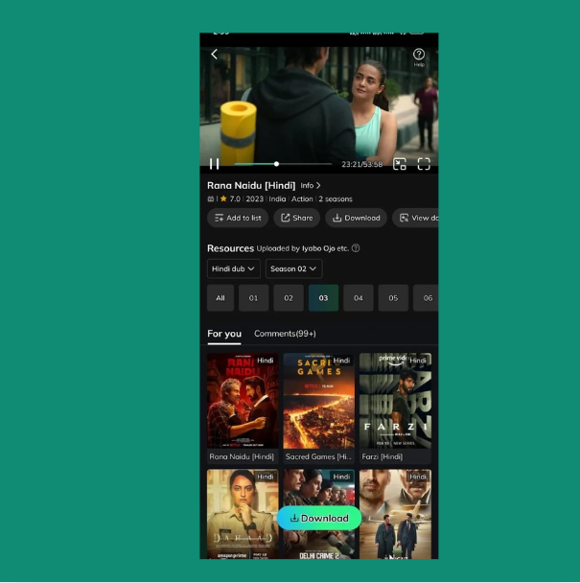Tap the back arrow on video player
The height and width of the screenshot is (583, 580).
214,55
